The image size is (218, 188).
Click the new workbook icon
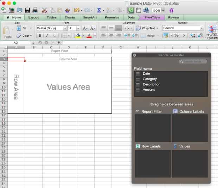point(4,10)
